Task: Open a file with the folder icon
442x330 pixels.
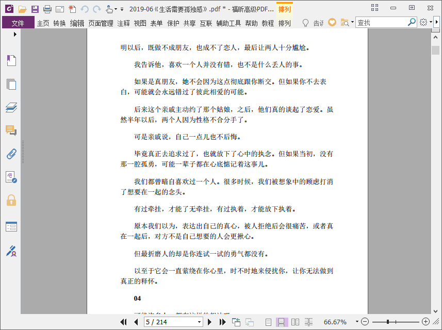Action: point(22,9)
